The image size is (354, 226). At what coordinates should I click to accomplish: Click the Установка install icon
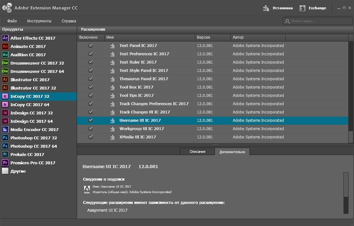pos(266,8)
